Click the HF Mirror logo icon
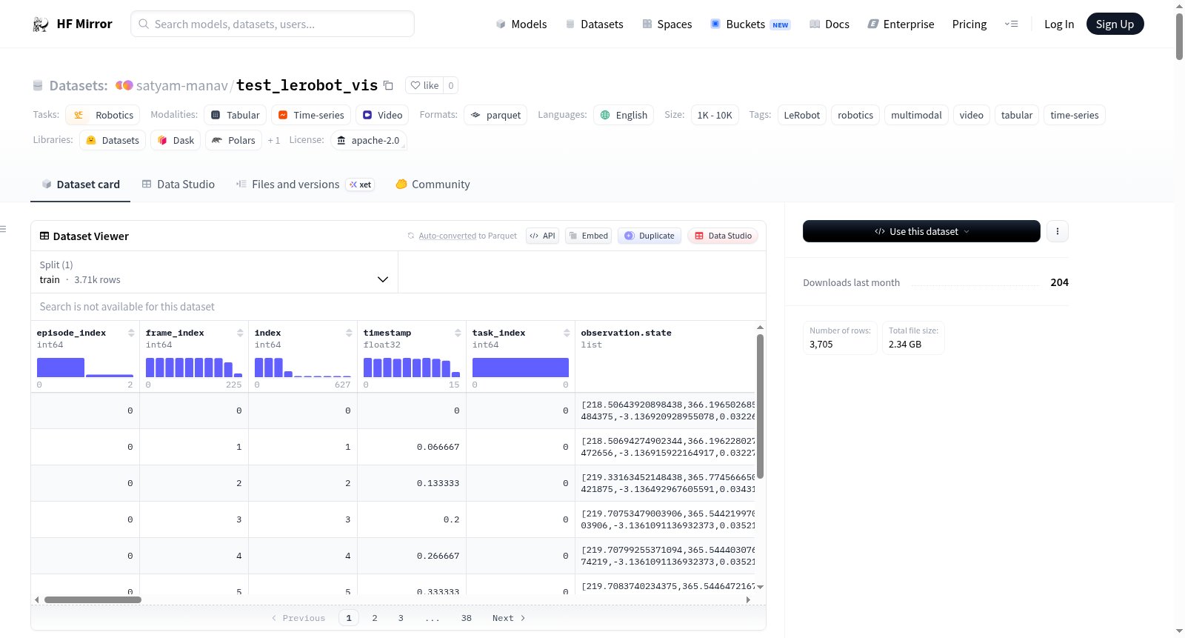The width and height of the screenshot is (1185, 638). tap(41, 24)
